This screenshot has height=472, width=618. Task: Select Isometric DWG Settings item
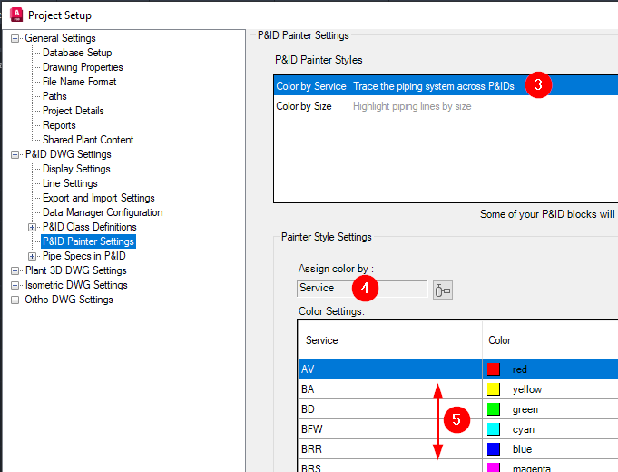[x=76, y=285]
